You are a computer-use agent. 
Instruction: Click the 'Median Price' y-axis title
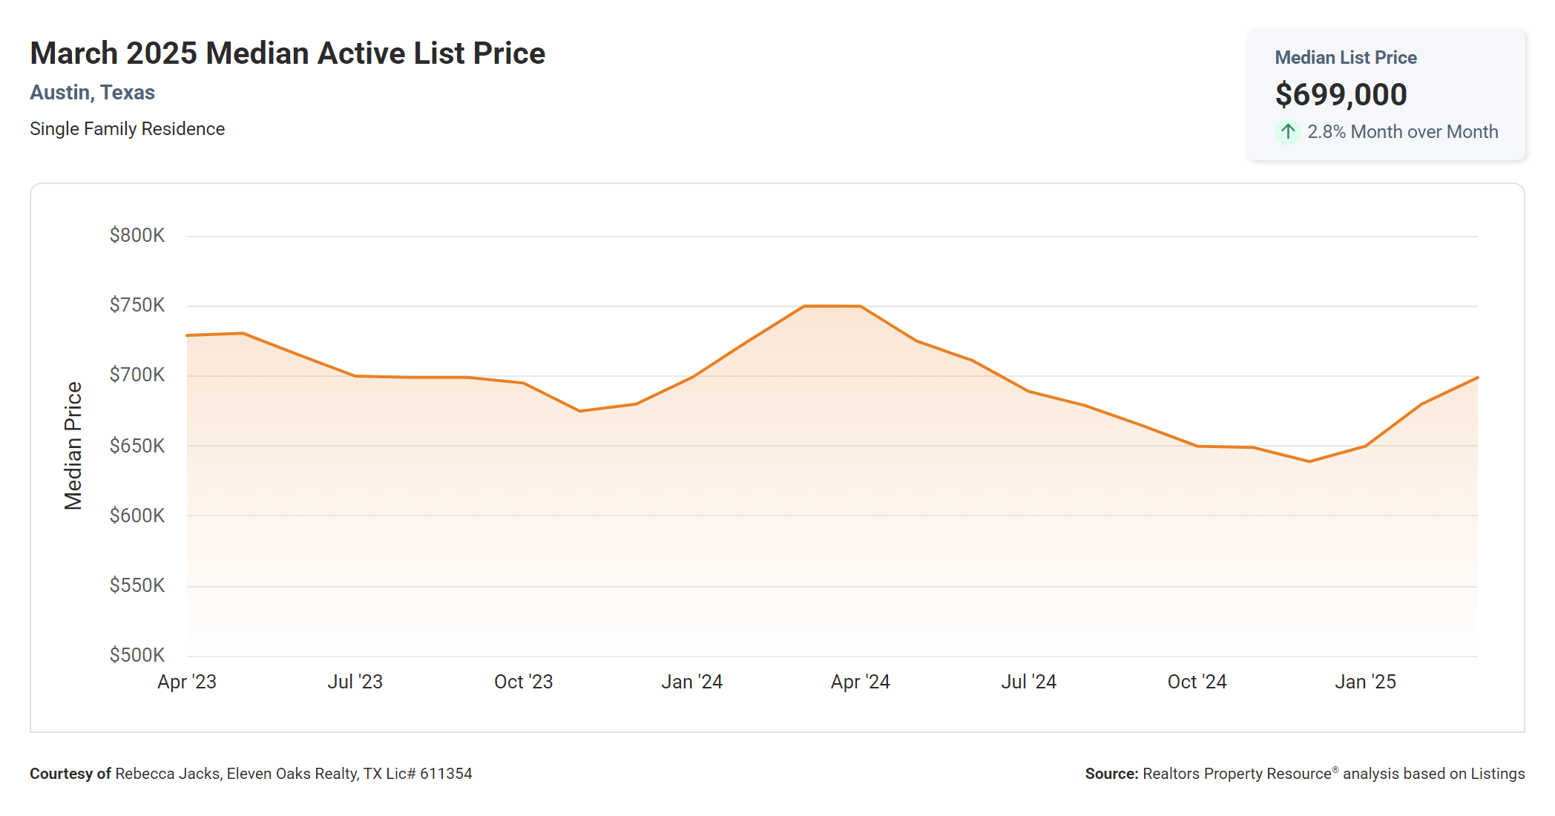click(x=73, y=446)
